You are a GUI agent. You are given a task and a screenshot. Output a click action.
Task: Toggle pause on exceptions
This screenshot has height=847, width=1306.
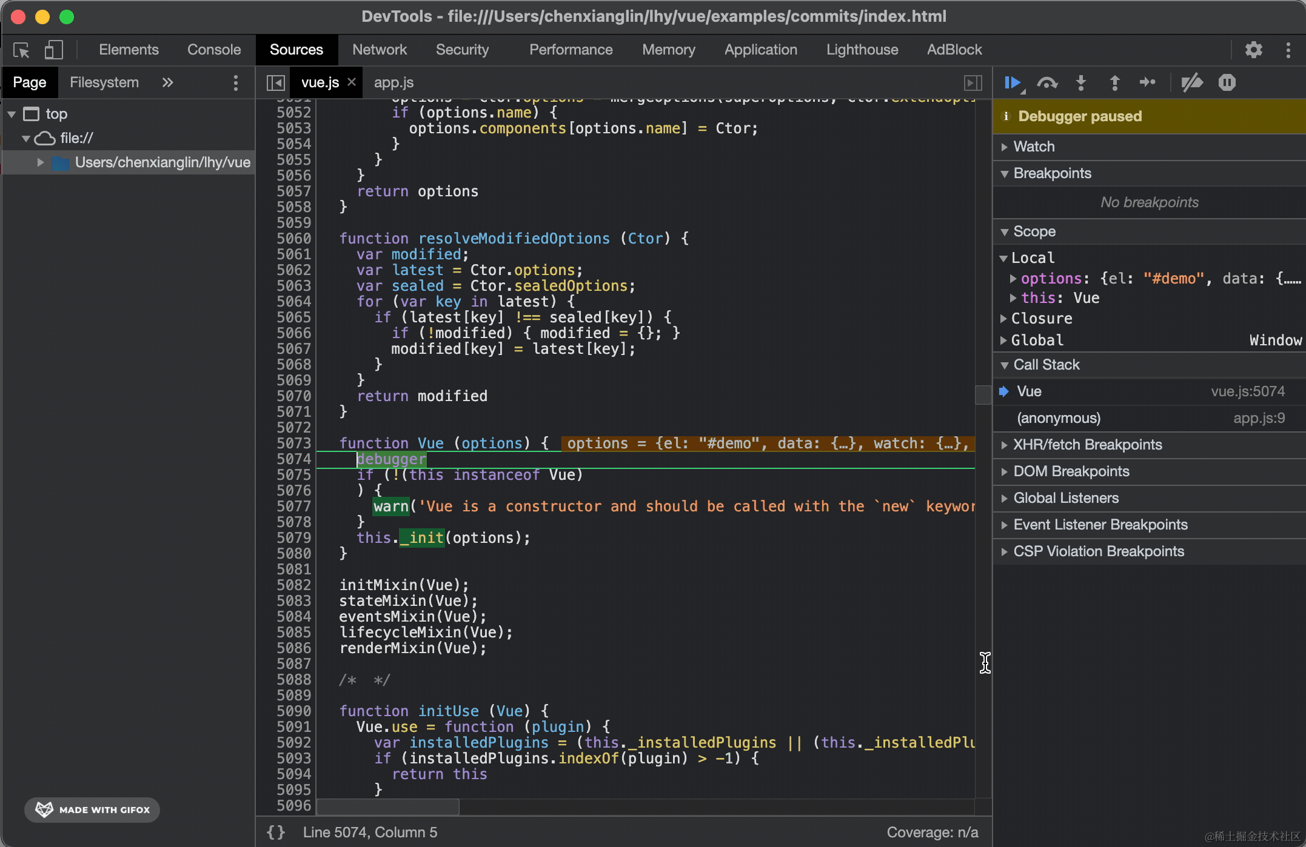pyautogui.click(x=1227, y=82)
